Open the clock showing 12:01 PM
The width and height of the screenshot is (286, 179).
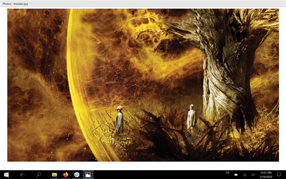coord(266,175)
